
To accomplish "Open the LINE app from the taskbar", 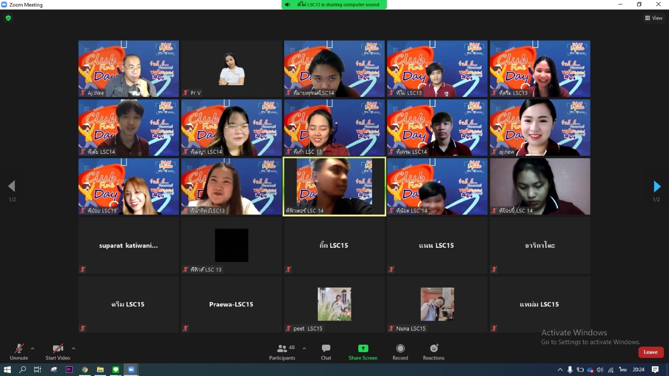I will pos(116,370).
